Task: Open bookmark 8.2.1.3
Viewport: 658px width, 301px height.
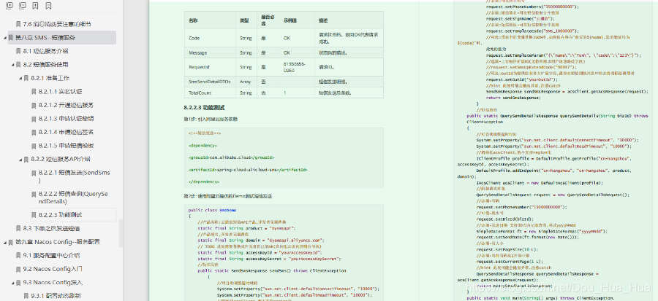Action: click(66, 118)
